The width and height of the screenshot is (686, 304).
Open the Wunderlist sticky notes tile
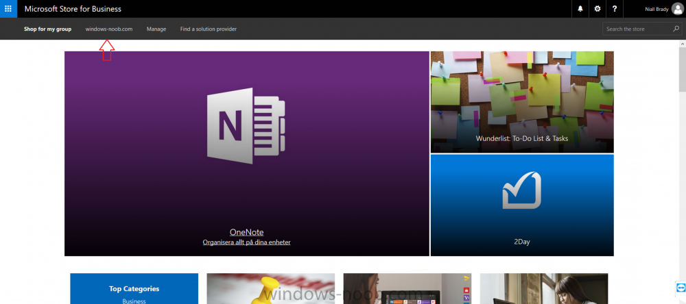click(x=522, y=102)
